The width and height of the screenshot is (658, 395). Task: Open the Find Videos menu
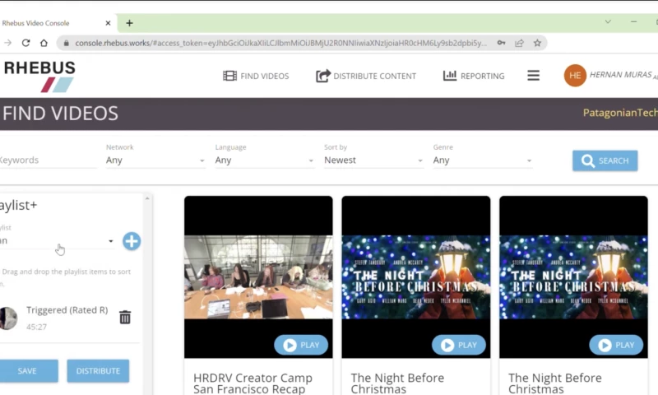click(256, 76)
